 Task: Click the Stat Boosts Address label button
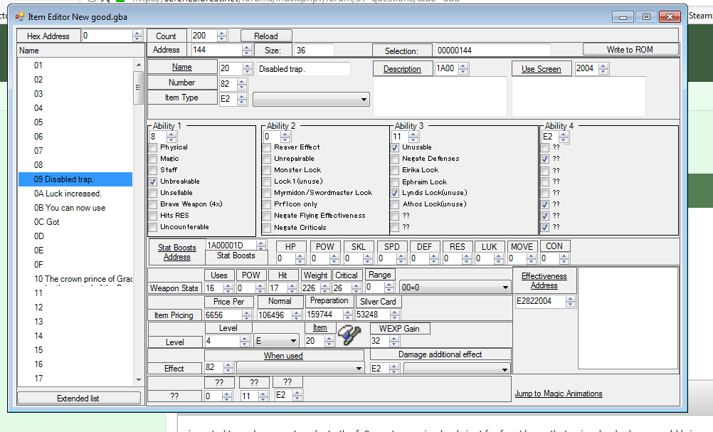point(176,252)
